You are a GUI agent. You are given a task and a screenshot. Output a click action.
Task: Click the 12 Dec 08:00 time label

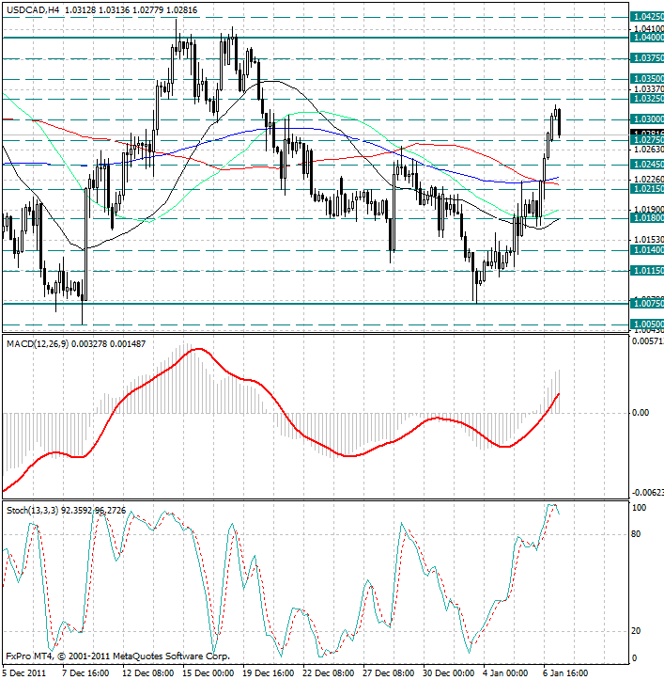(148, 673)
